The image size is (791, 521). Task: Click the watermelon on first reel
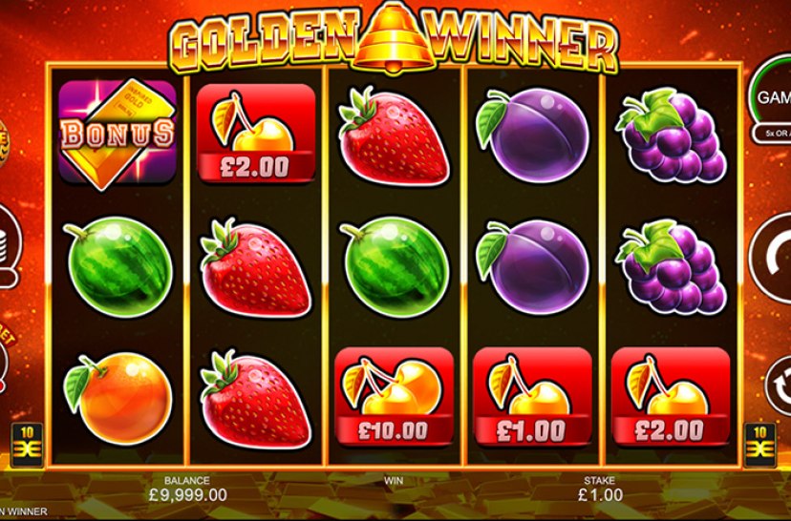click(x=118, y=266)
